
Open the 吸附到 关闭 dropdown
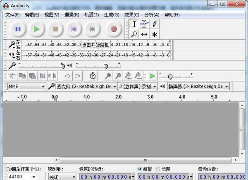(62, 177)
